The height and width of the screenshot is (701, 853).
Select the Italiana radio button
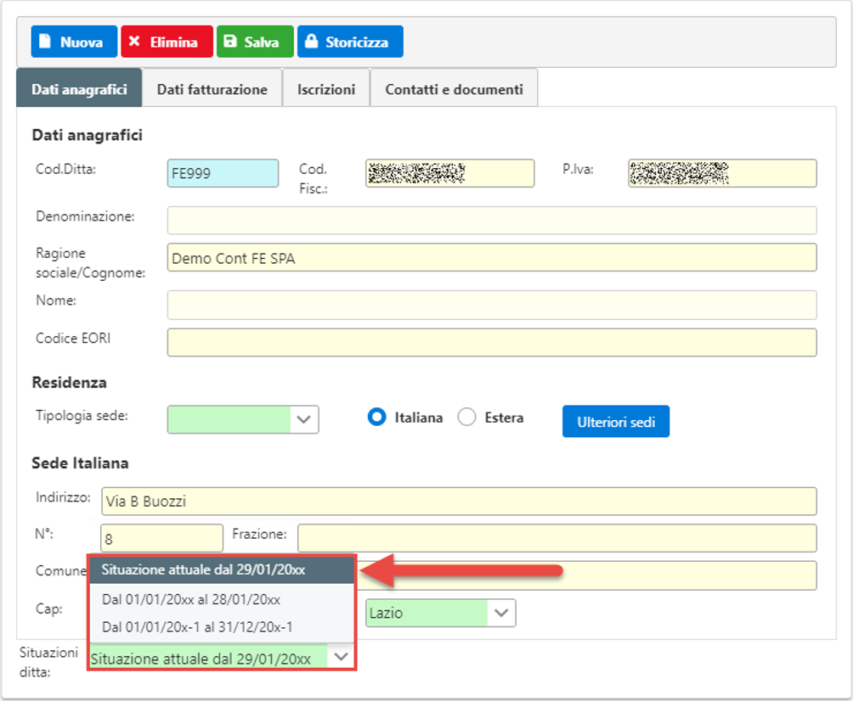coord(376,418)
